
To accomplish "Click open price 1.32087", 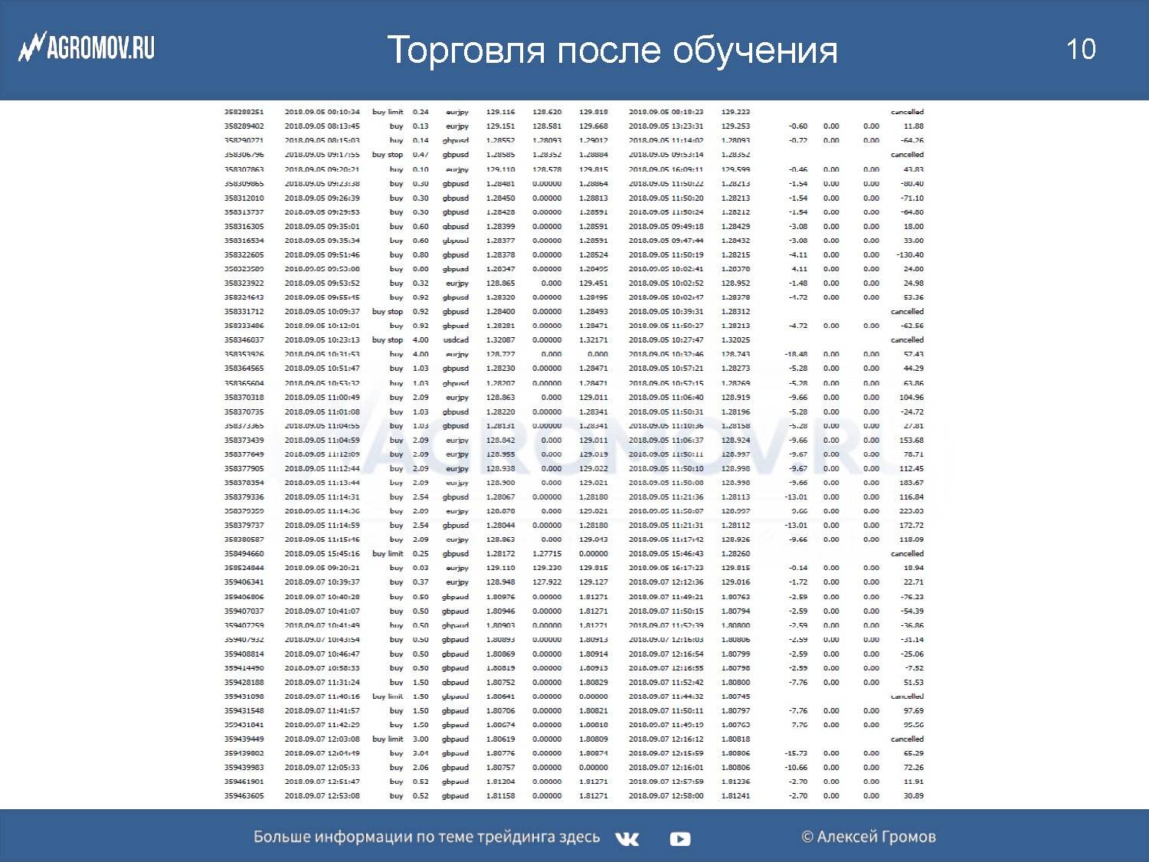I will 500,340.
